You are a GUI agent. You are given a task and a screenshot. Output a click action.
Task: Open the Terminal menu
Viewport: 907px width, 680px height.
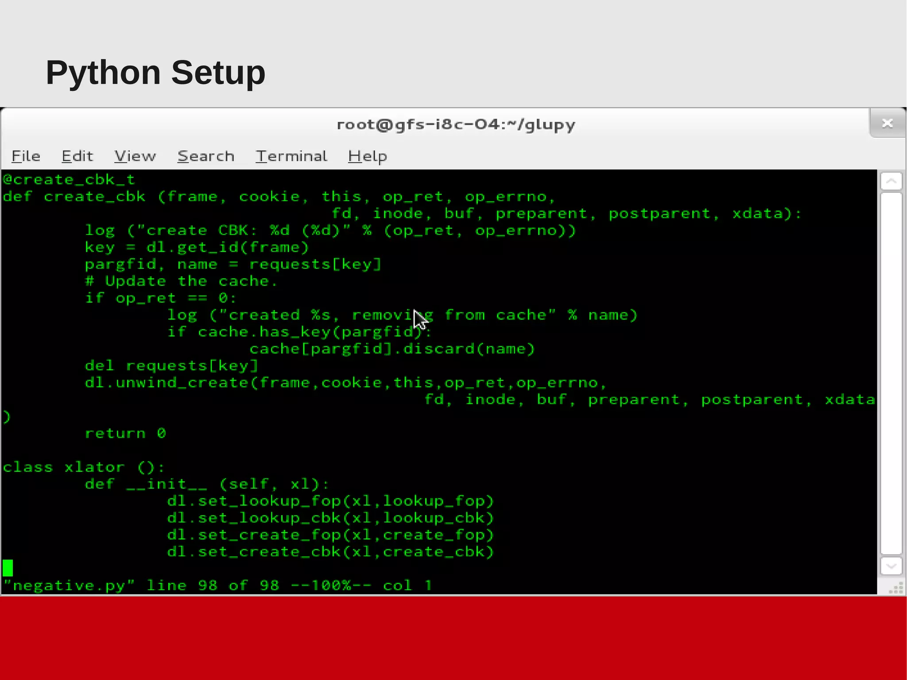(291, 156)
